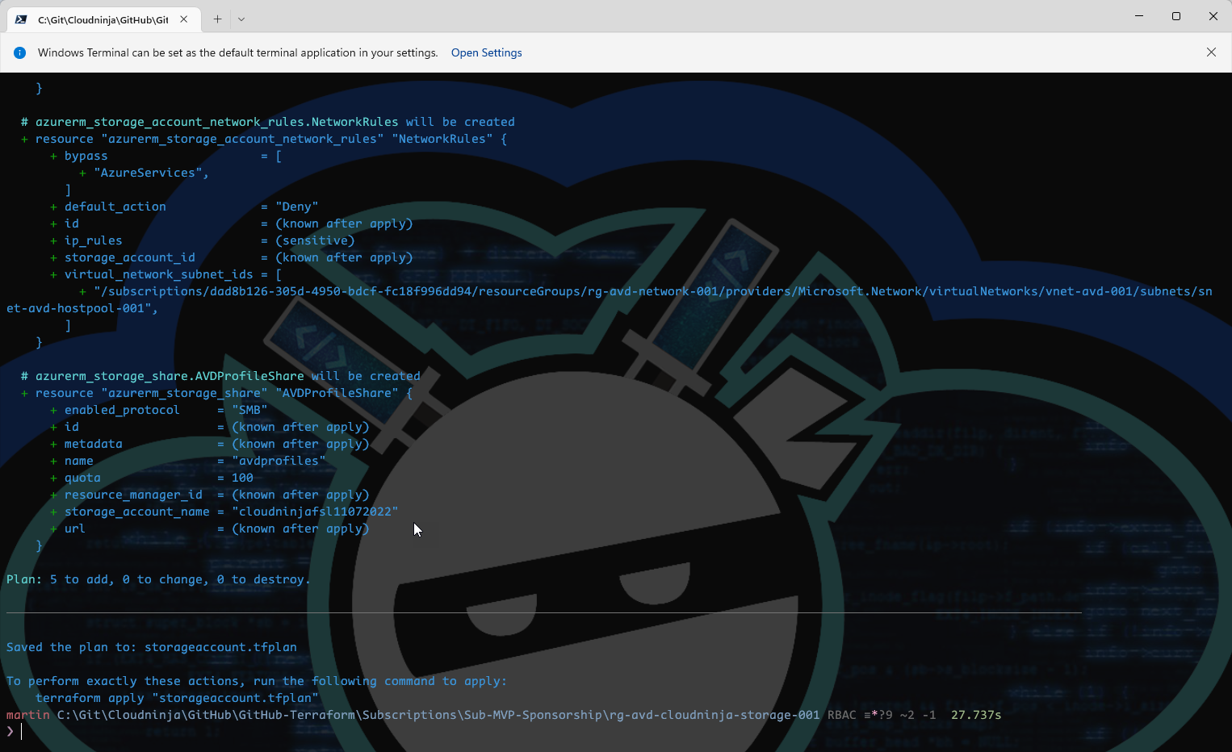This screenshot has height=752, width=1232.
Task: Click the '"SMB"' enabled_protocol value
Action: click(x=249, y=410)
